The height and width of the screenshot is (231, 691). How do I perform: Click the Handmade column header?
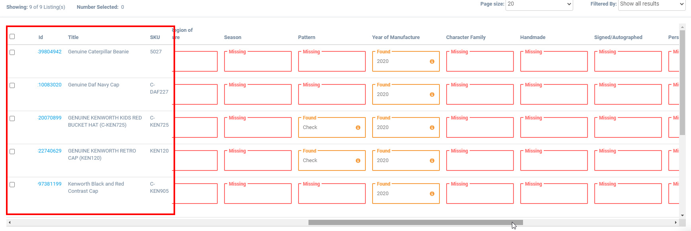point(533,37)
